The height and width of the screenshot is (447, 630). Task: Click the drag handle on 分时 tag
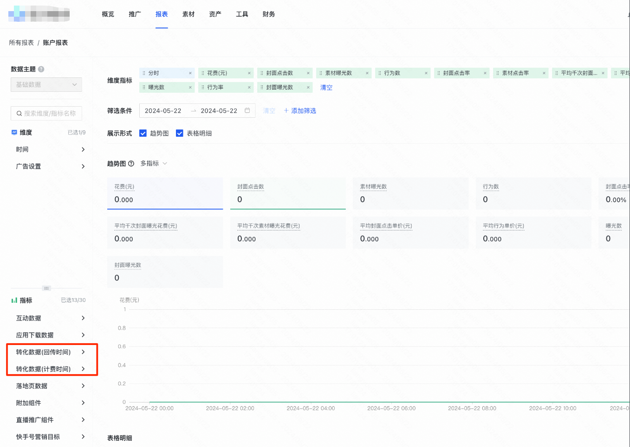coord(144,73)
